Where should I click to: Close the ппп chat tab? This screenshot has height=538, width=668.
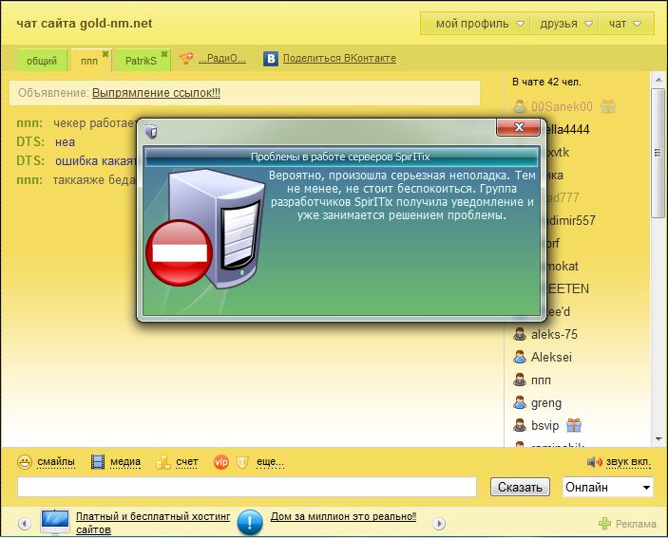click(105, 54)
